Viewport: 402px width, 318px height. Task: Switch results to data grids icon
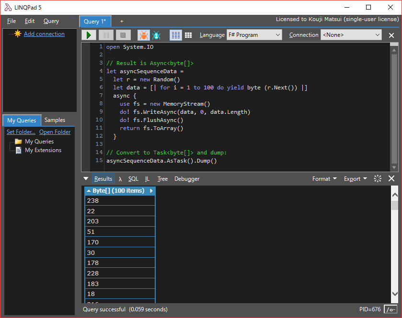click(188, 35)
